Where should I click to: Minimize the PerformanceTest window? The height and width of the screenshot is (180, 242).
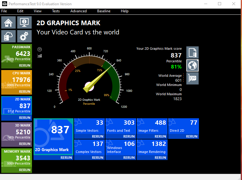click(206, 4)
